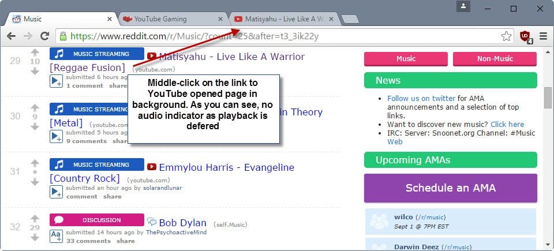This screenshot has height=251, width=554.
Task: Upvote the Bob Dylan discussion post
Action: pos(35,219)
